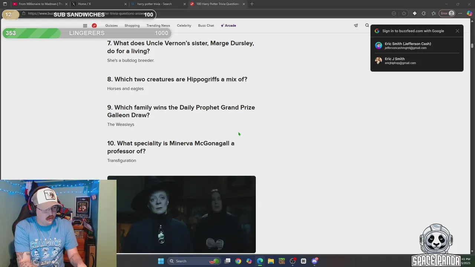The image size is (475, 267).
Task: Open the Trending News menu item
Action: point(158,26)
